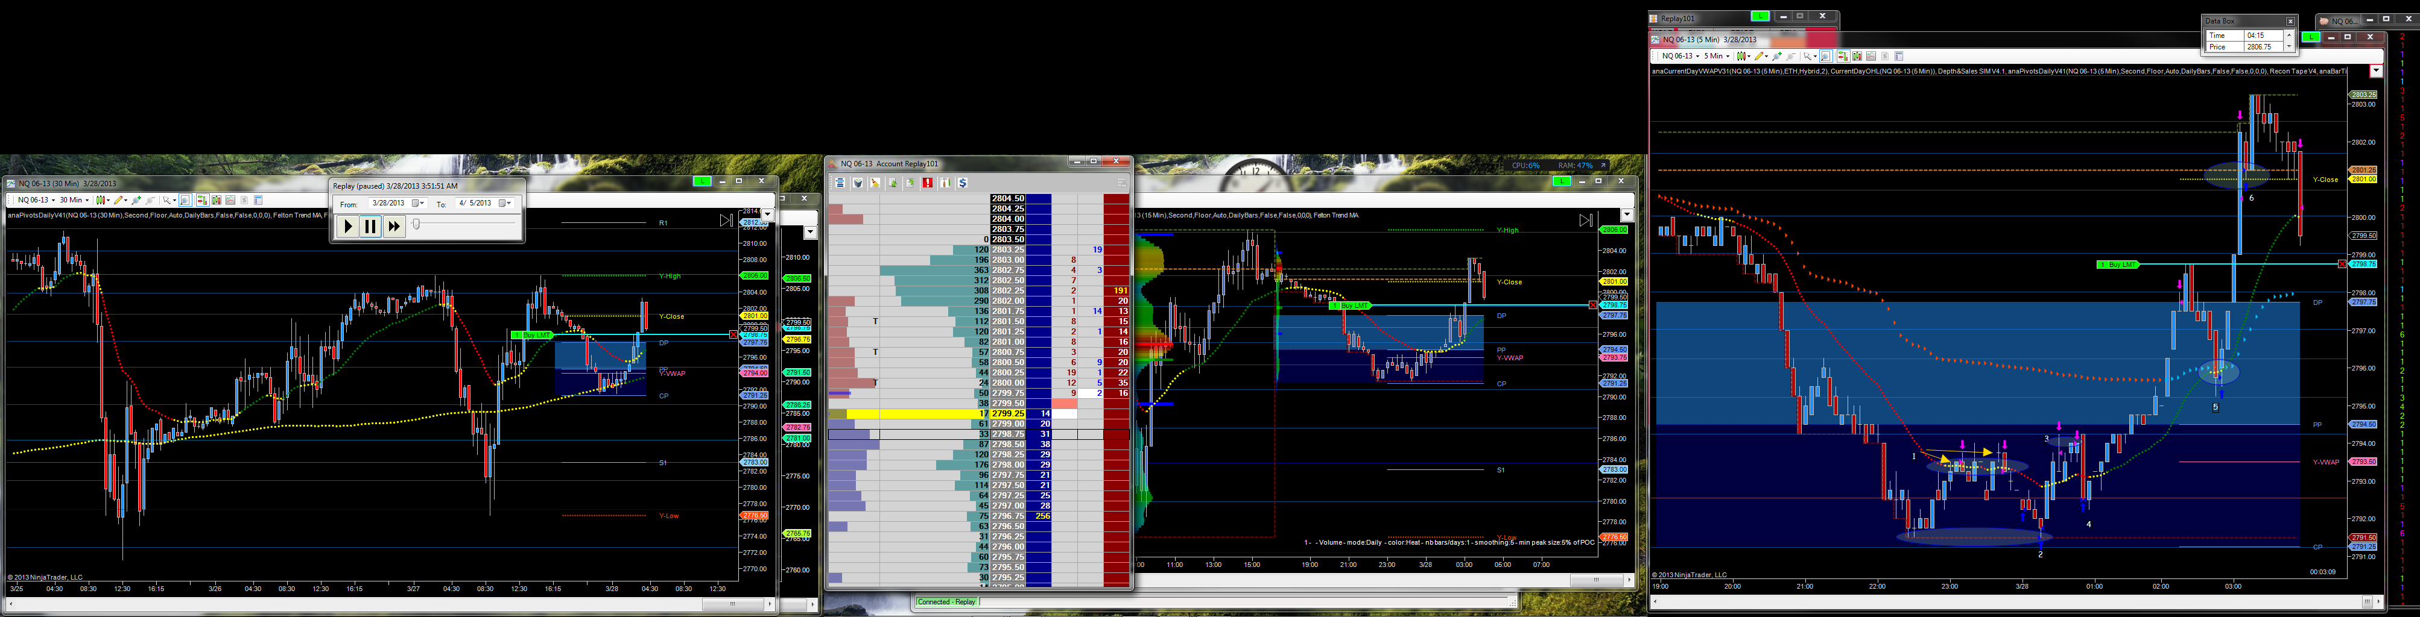Image resolution: width=2420 pixels, height=617 pixels.
Task: Click the 2804.50 price row in SuperDOM
Action: point(1008,199)
